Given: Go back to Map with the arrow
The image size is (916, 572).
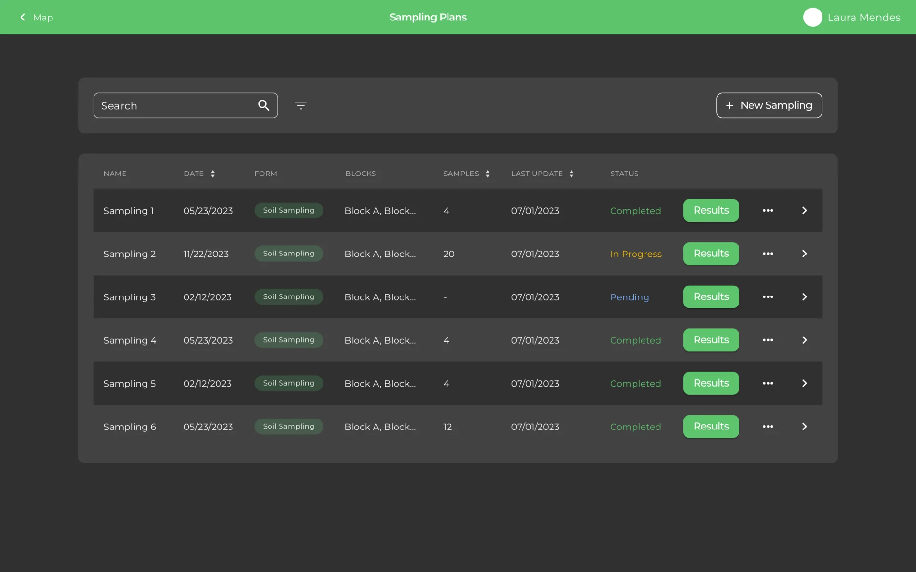Looking at the screenshot, I should pyautogui.click(x=22, y=17).
